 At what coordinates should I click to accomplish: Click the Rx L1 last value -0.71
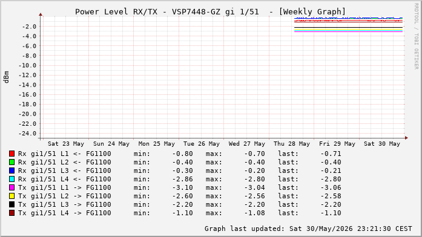coord(331,154)
